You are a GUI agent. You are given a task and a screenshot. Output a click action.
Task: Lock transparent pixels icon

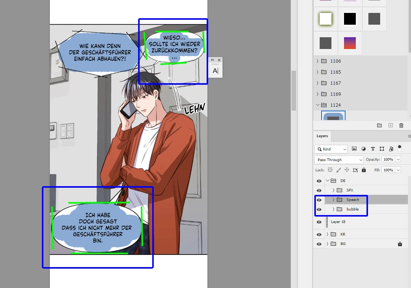tap(330, 170)
